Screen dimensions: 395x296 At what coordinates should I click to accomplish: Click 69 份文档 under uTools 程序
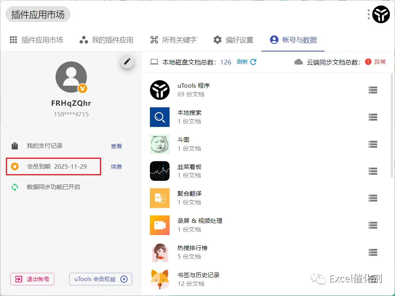click(191, 94)
